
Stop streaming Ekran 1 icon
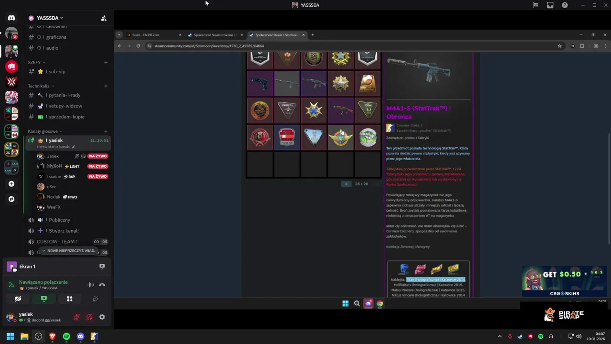(x=102, y=267)
